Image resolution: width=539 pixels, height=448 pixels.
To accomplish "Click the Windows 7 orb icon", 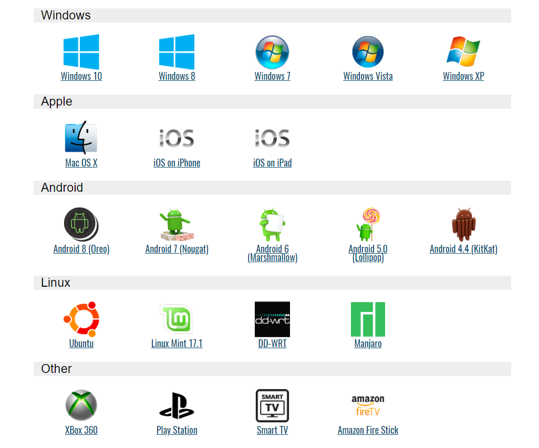I will [272, 52].
